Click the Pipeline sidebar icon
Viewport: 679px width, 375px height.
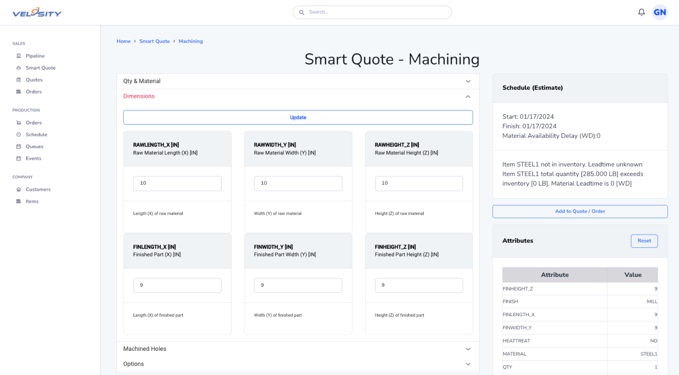(x=19, y=56)
